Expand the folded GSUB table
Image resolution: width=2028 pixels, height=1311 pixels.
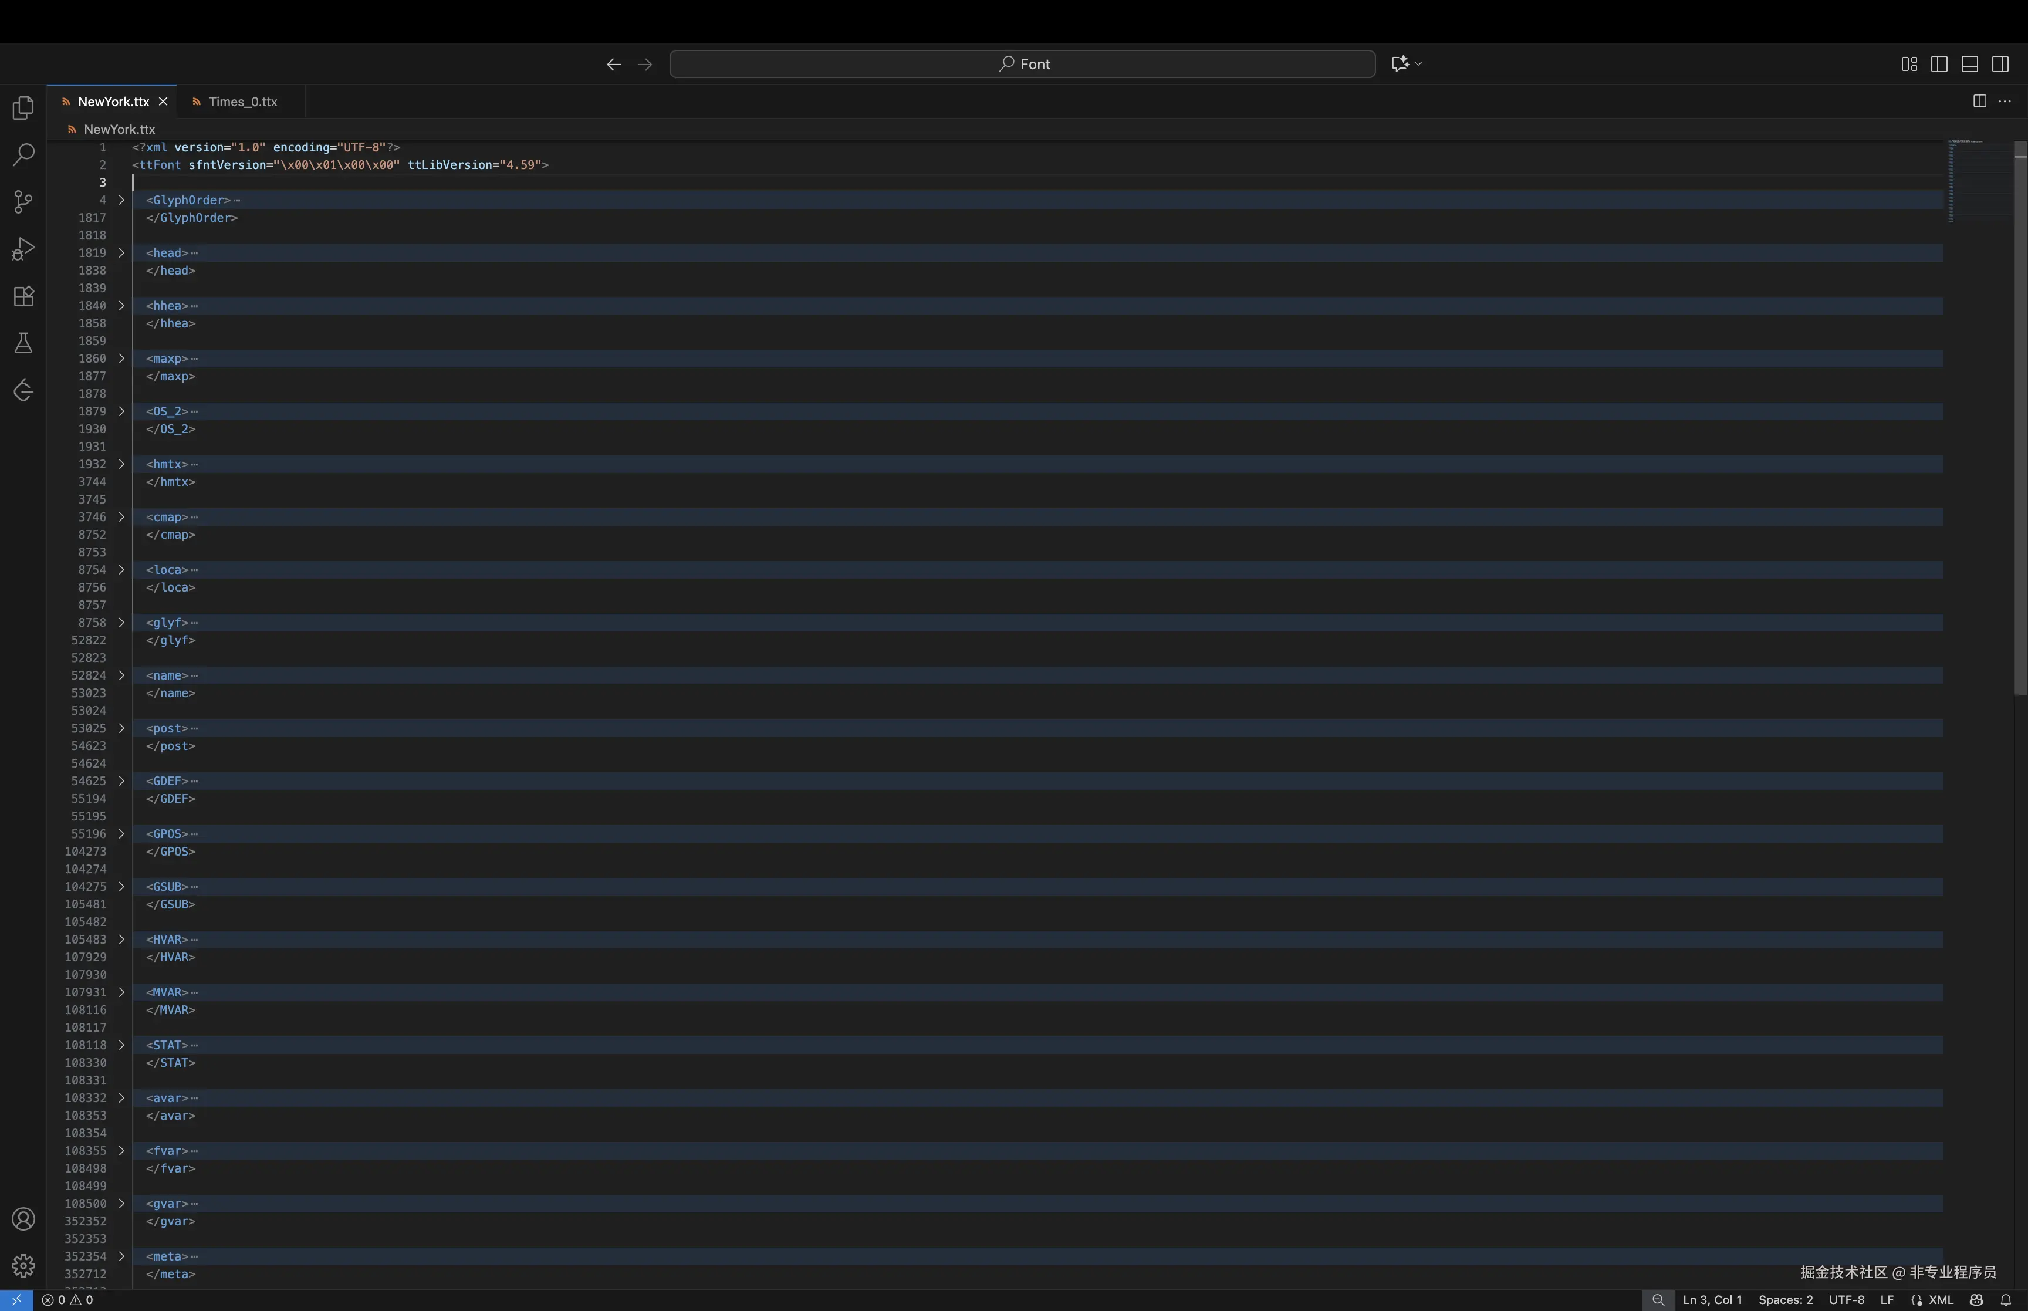121,886
